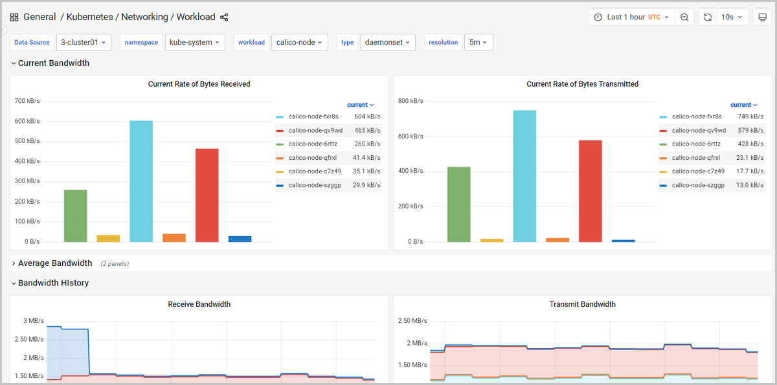This screenshot has height=385, width=777.
Task: Click the zoom out time range icon
Action: (x=684, y=17)
